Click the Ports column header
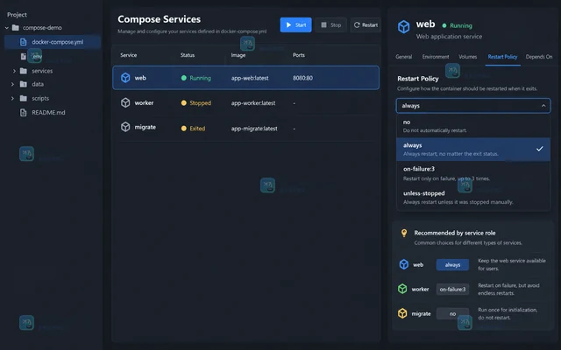This screenshot has width=561, height=350. point(299,55)
